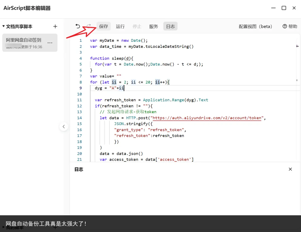Select the 阿里网盘自动签到 script
The width and height of the screenshot is (301, 232).
pos(30,43)
